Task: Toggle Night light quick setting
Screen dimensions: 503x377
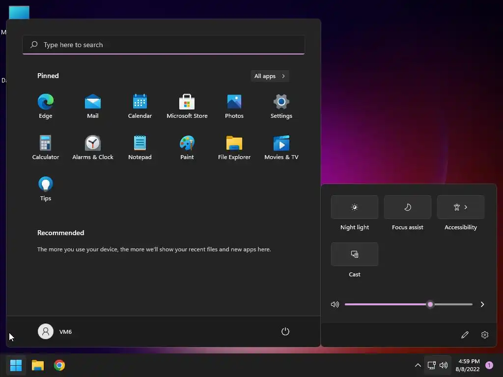Action: (x=355, y=207)
